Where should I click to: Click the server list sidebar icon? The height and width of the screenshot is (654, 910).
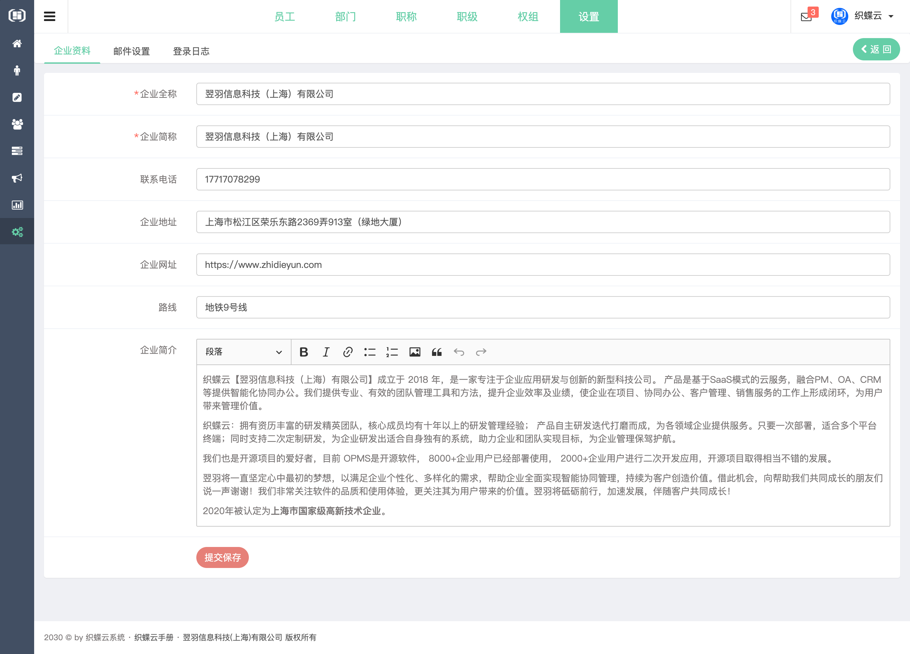point(17,151)
